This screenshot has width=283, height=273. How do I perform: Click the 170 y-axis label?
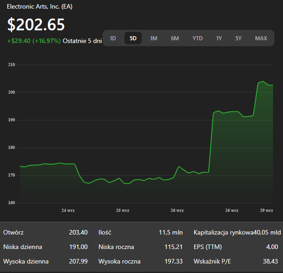tap(11, 175)
